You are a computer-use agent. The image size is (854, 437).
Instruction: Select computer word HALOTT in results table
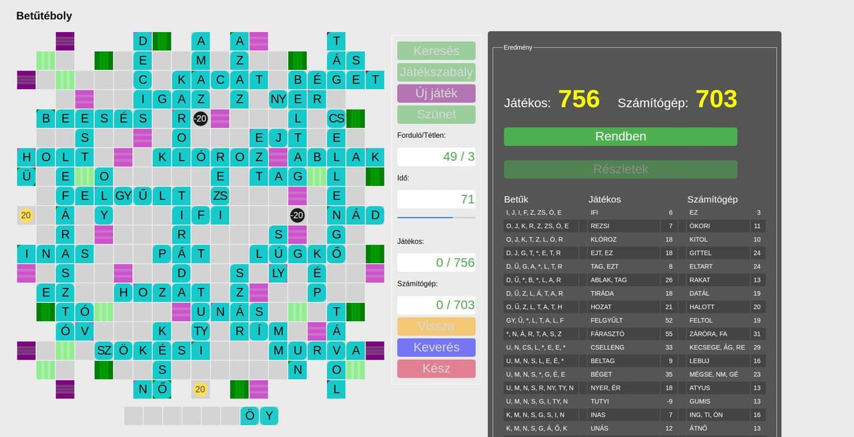[701, 307]
